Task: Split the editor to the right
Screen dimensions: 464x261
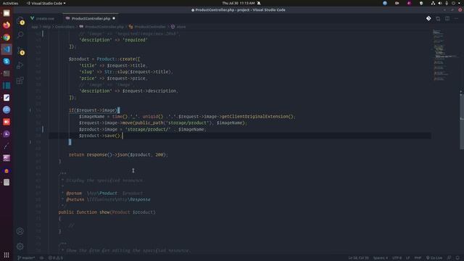Action: 447,18
